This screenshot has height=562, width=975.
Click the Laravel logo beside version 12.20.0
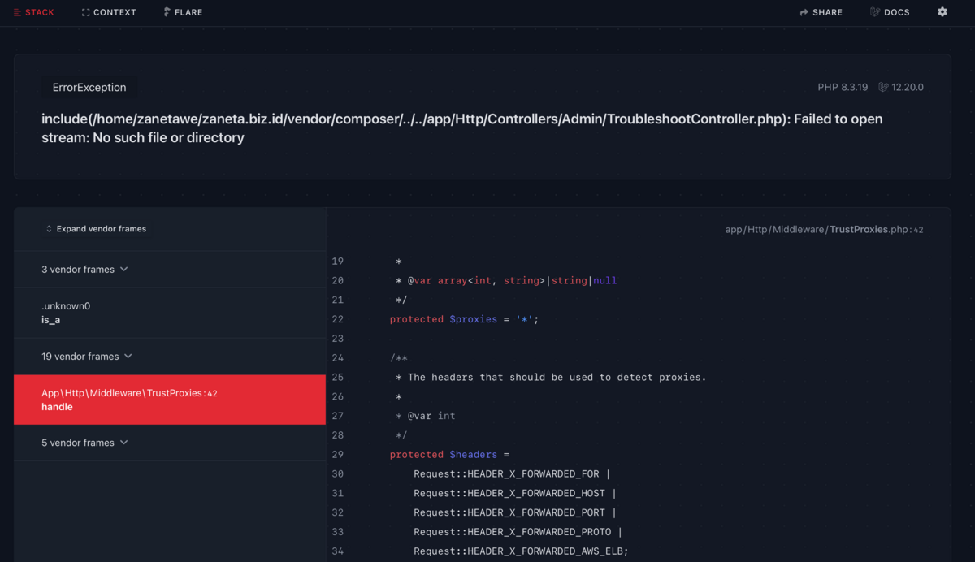[x=883, y=88]
